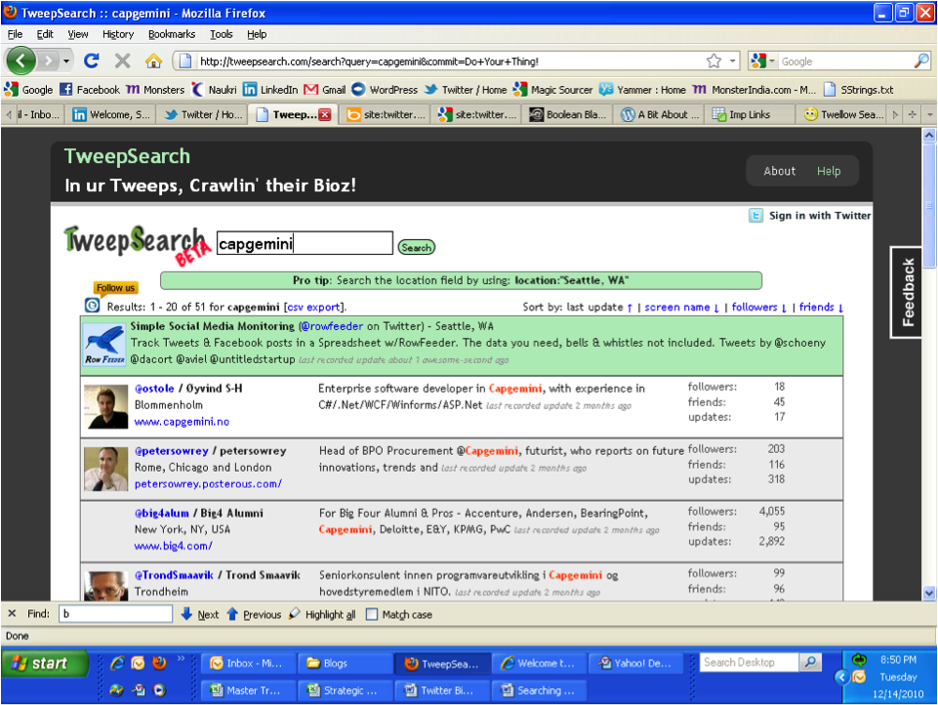This screenshot has width=938, height=705.
Task: Sort results by followers
Action: pos(758,307)
